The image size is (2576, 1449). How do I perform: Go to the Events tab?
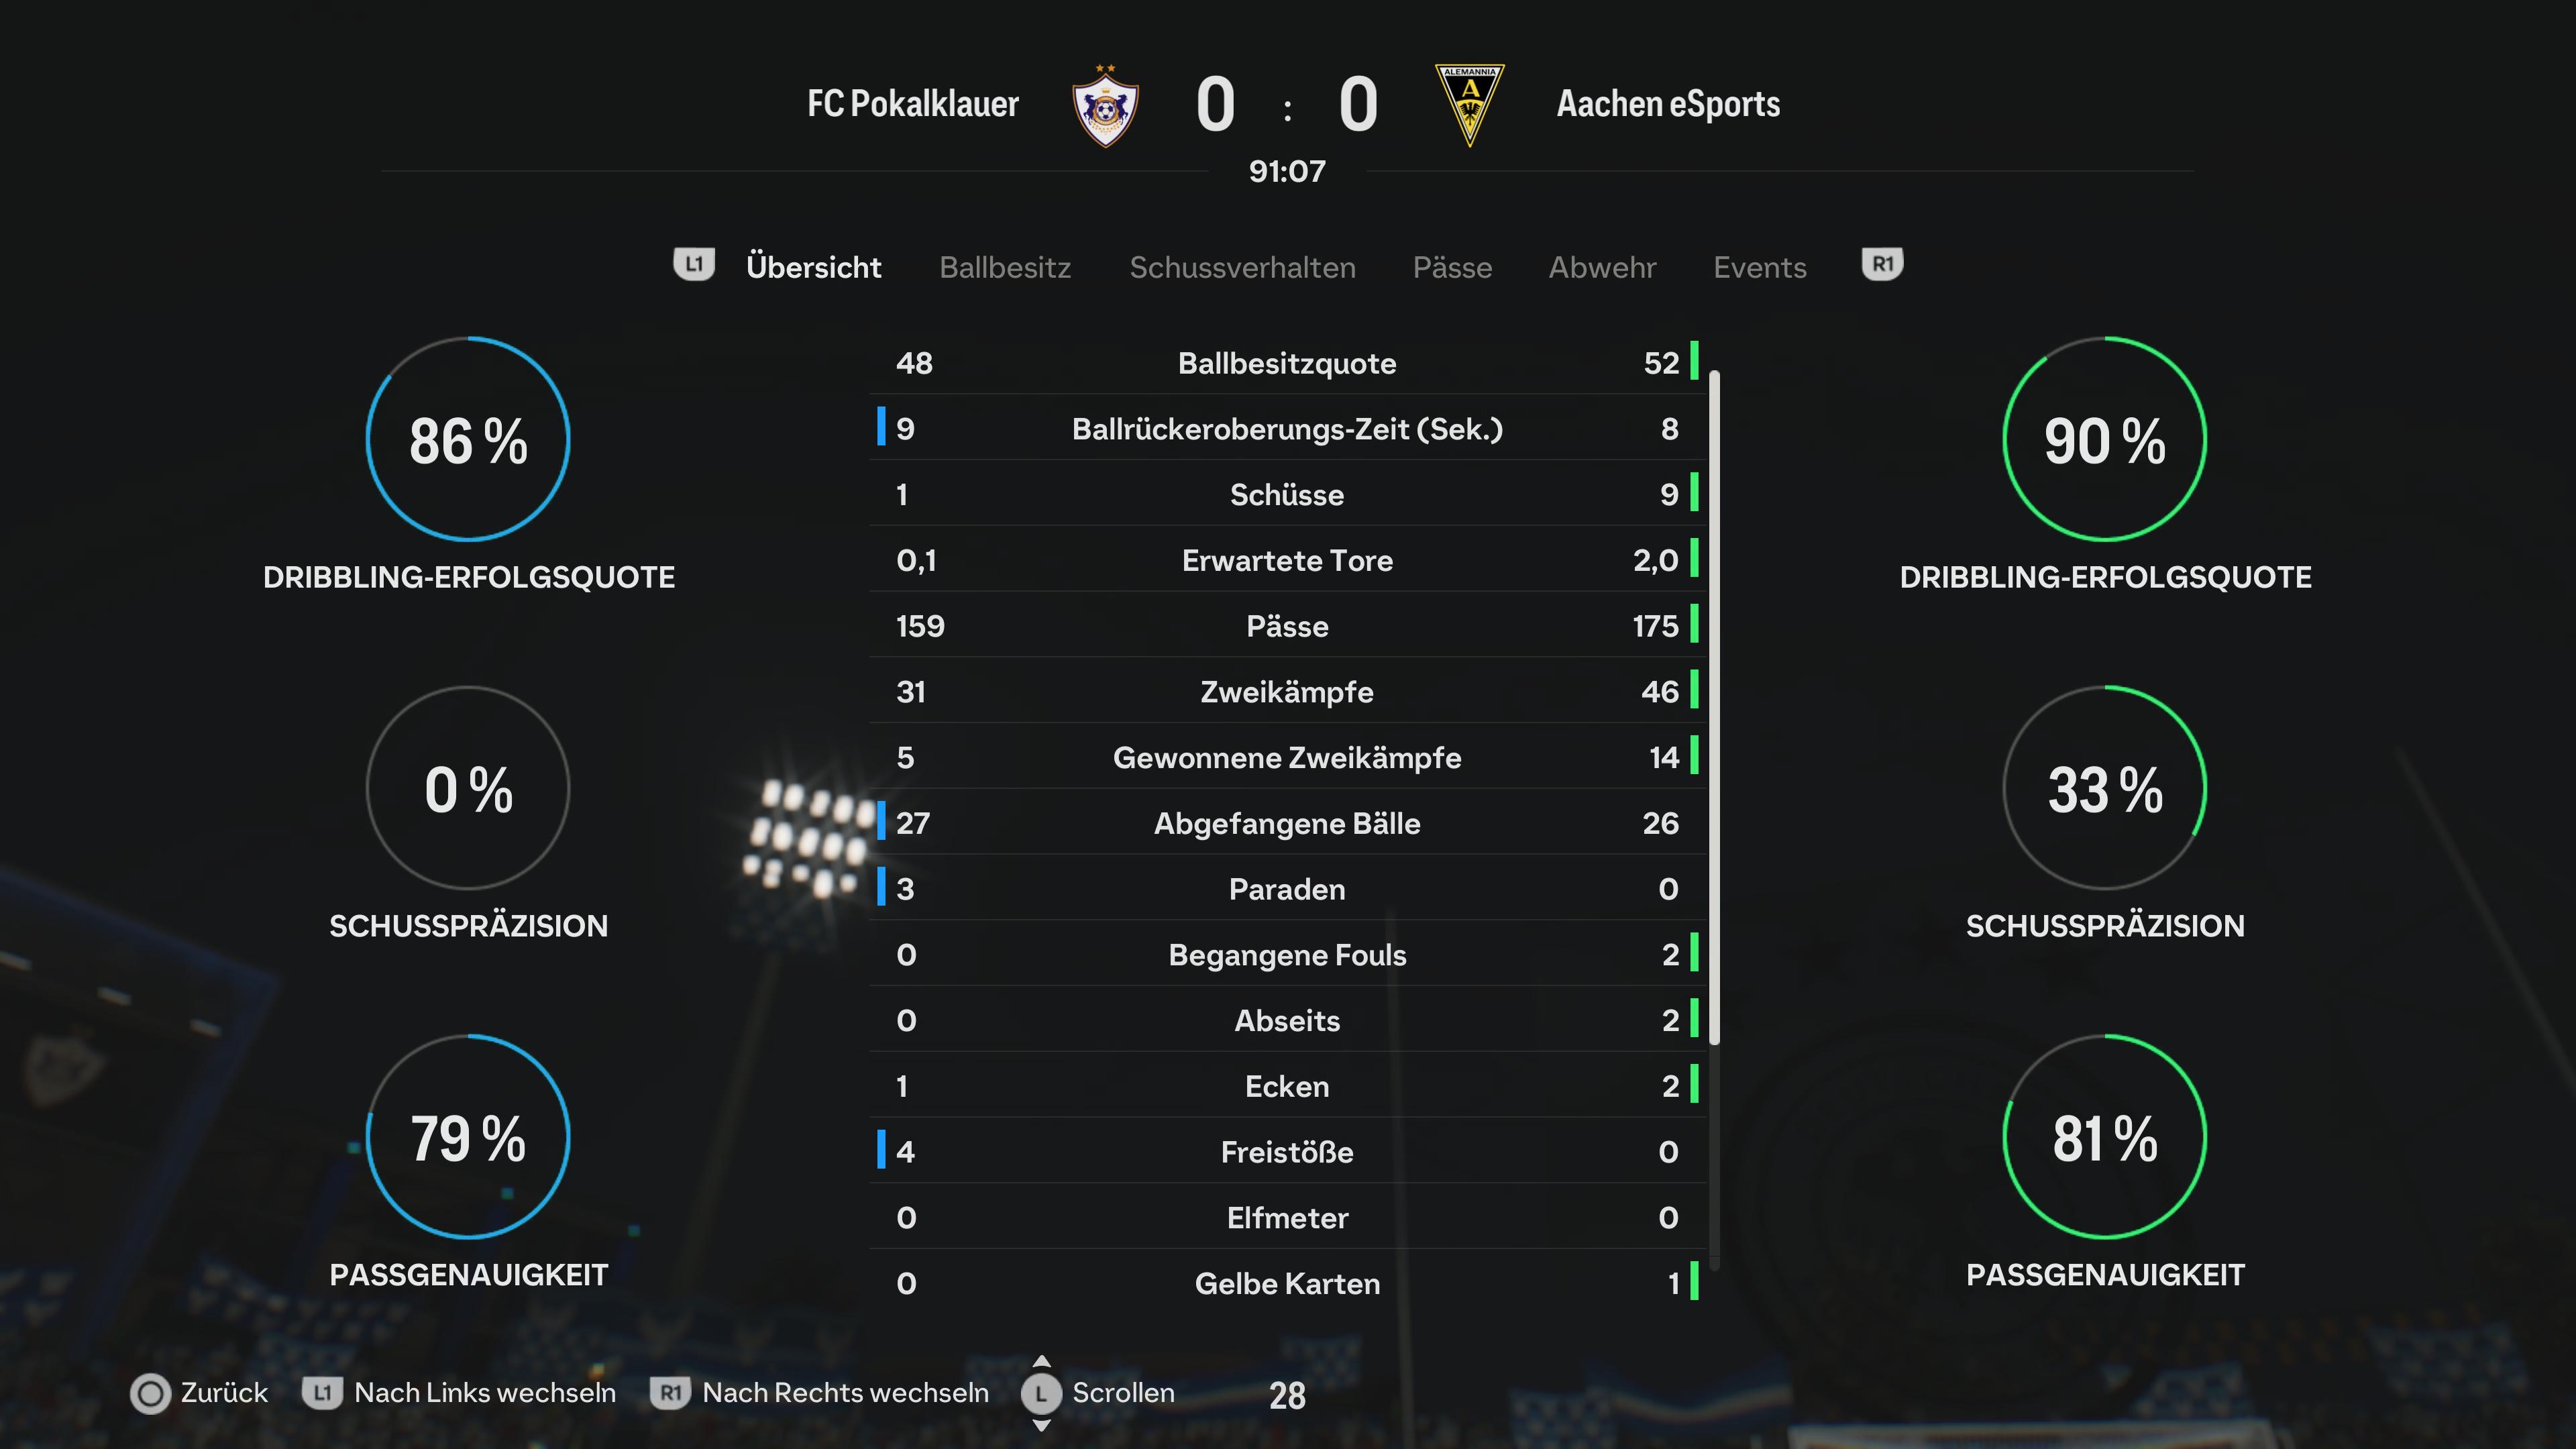1760,267
